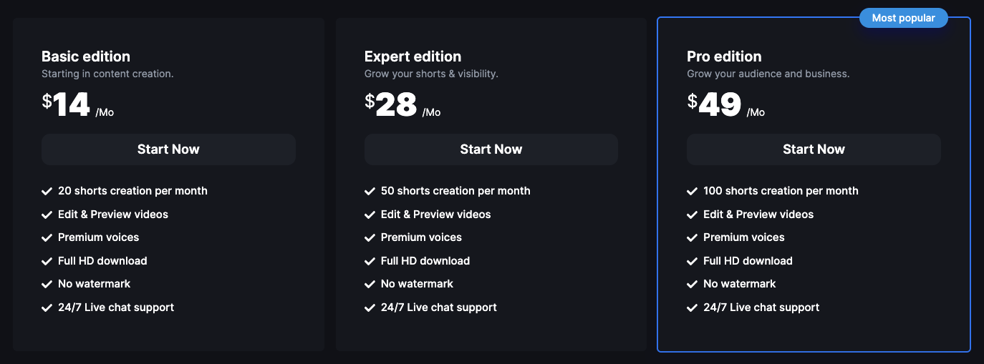Select the Expert edition heading
This screenshot has height=364, width=984.
pos(413,56)
